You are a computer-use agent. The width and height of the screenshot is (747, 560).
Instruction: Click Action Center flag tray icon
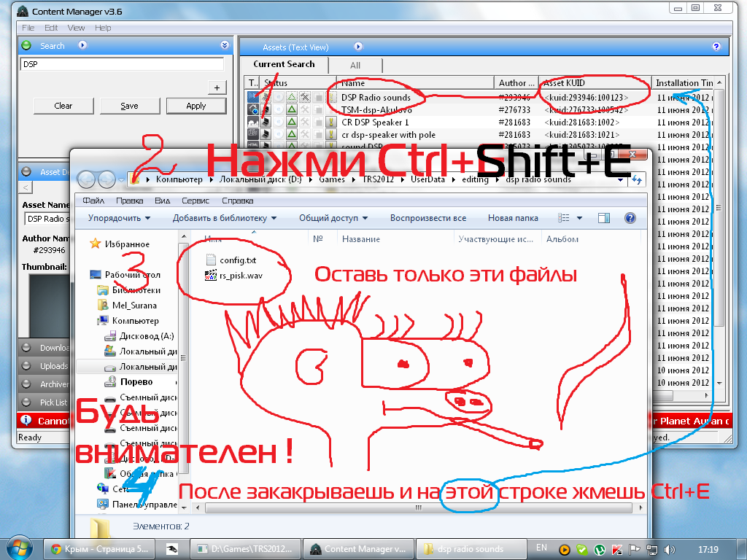[635, 550]
